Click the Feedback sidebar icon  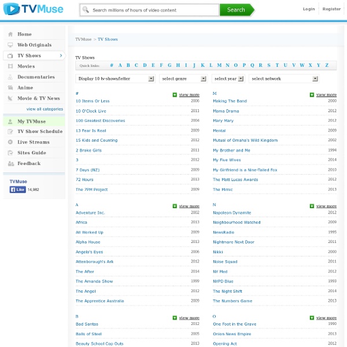(10, 164)
